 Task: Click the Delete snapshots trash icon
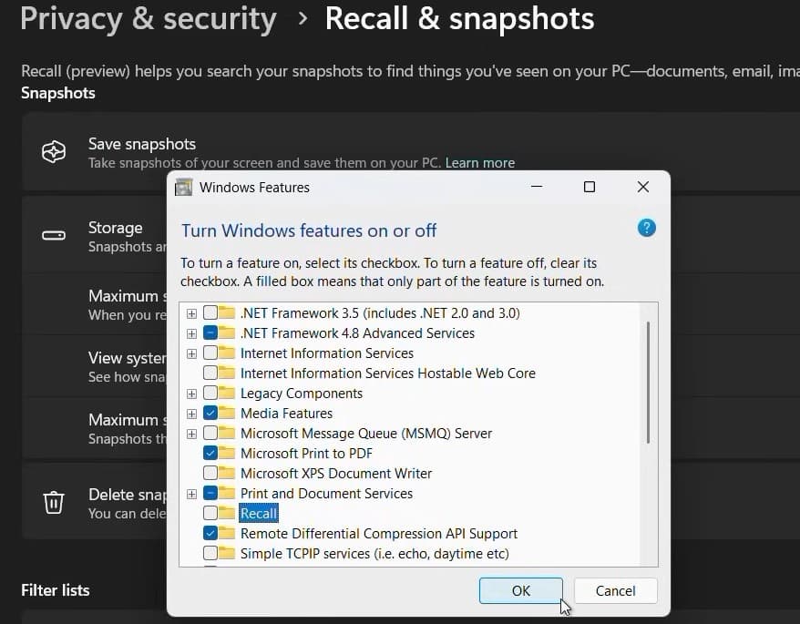pyautogui.click(x=54, y=502)
